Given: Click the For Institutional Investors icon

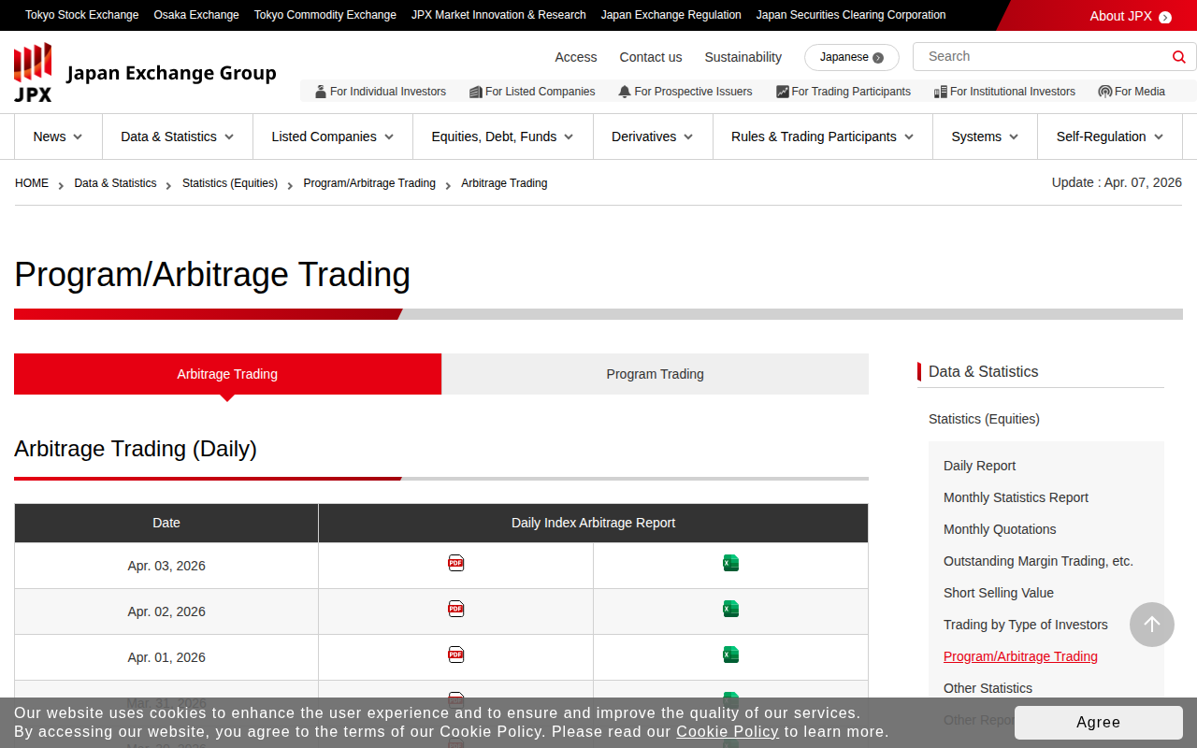Looking at the screenshot, I should pos(941,92).
